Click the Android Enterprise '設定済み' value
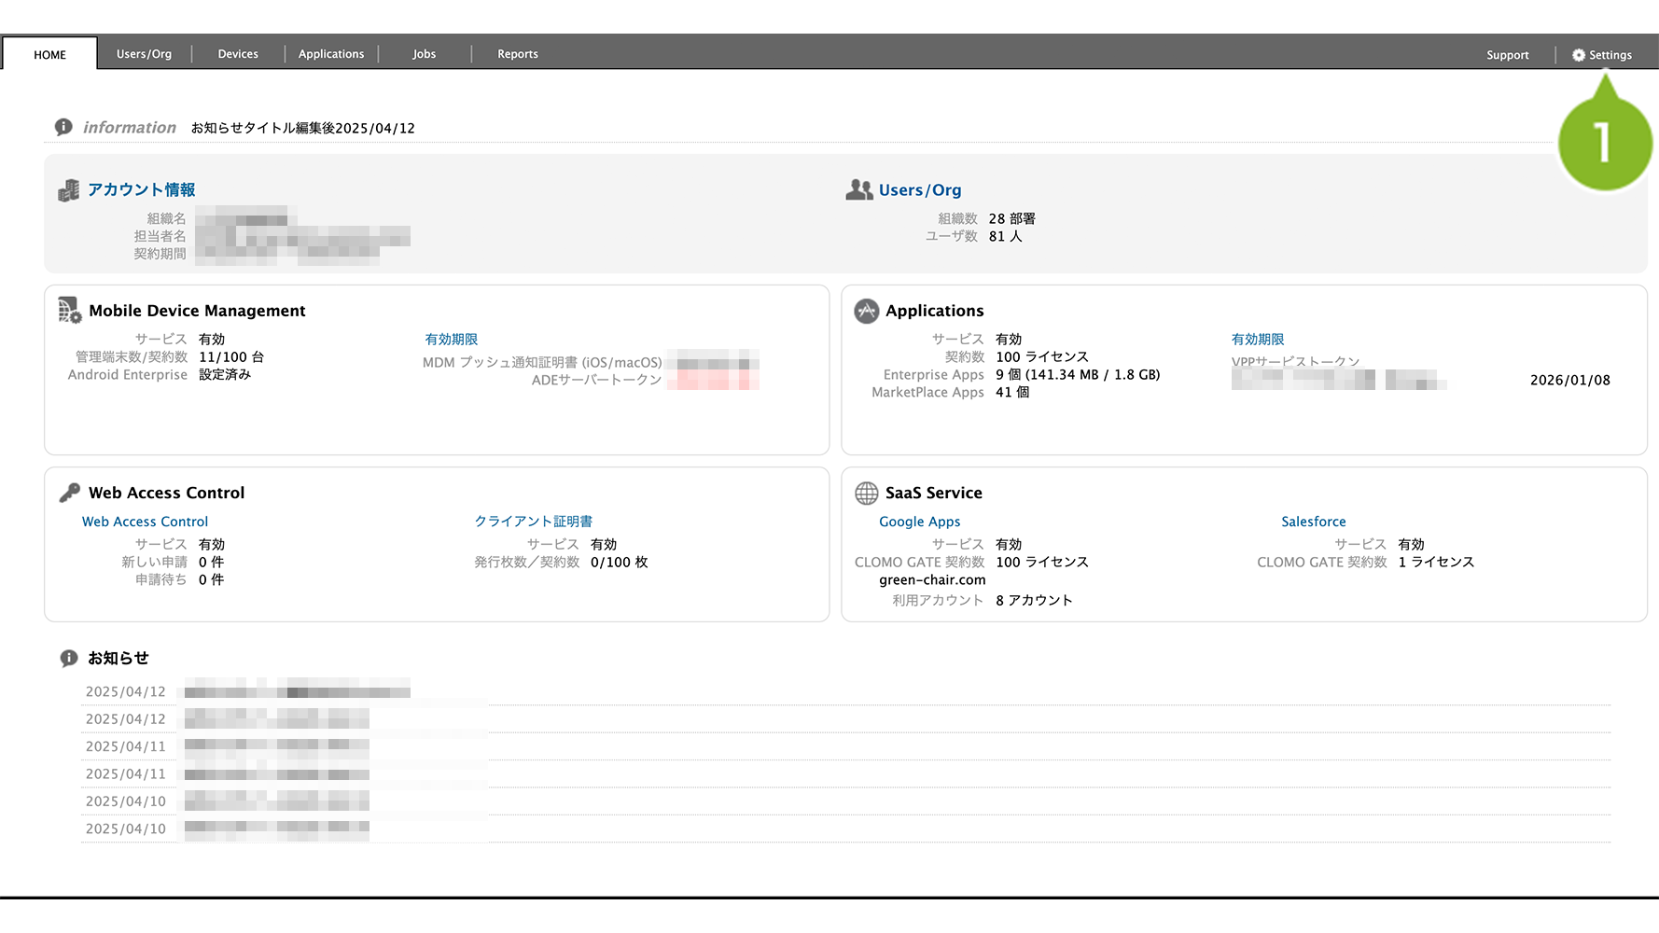 click(x=225, y=374)
